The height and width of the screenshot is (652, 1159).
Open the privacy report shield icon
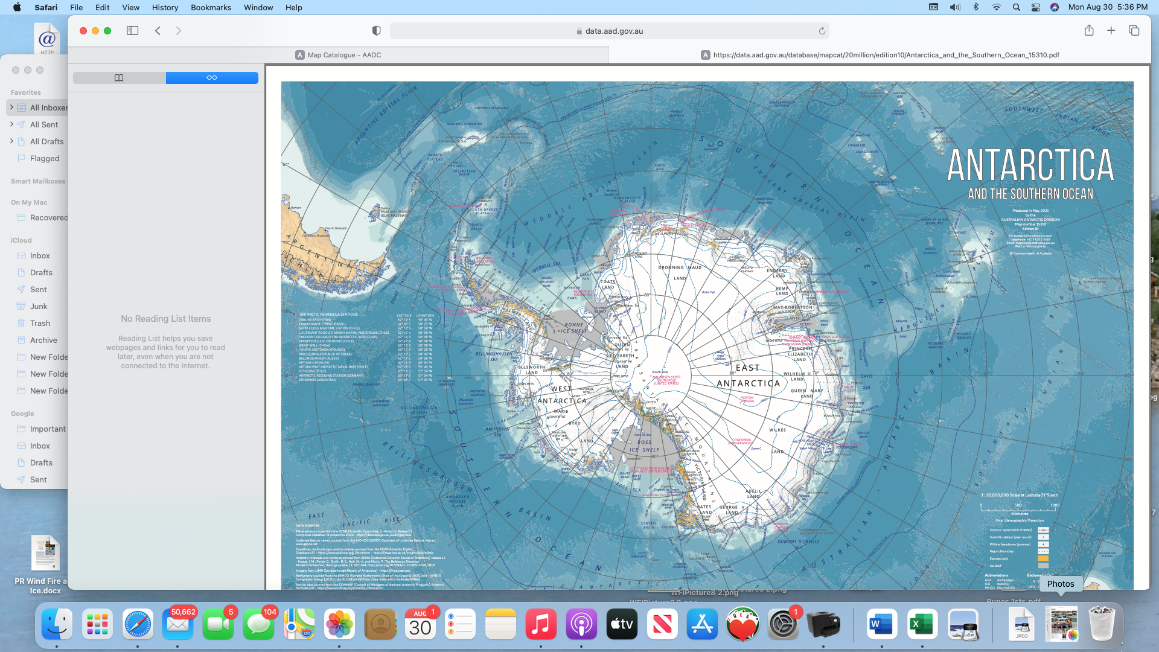tap(377, 31)
